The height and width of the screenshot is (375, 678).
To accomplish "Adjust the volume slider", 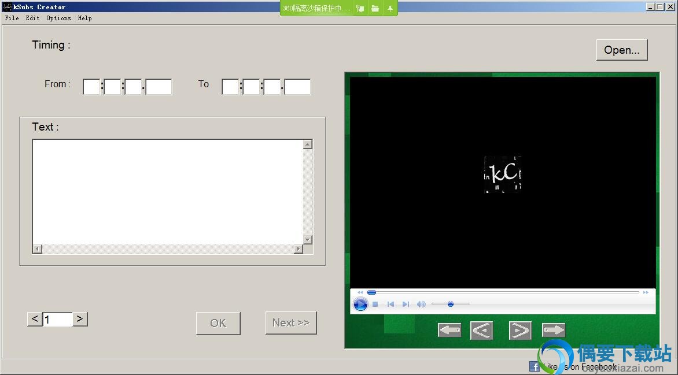I will (450, 304).
